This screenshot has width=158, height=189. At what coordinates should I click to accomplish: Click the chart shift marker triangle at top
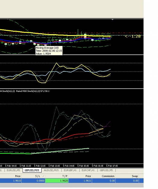click(x=112, y=19)
